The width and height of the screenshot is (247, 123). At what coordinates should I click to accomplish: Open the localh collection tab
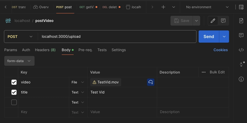click(x=133, y=7)
